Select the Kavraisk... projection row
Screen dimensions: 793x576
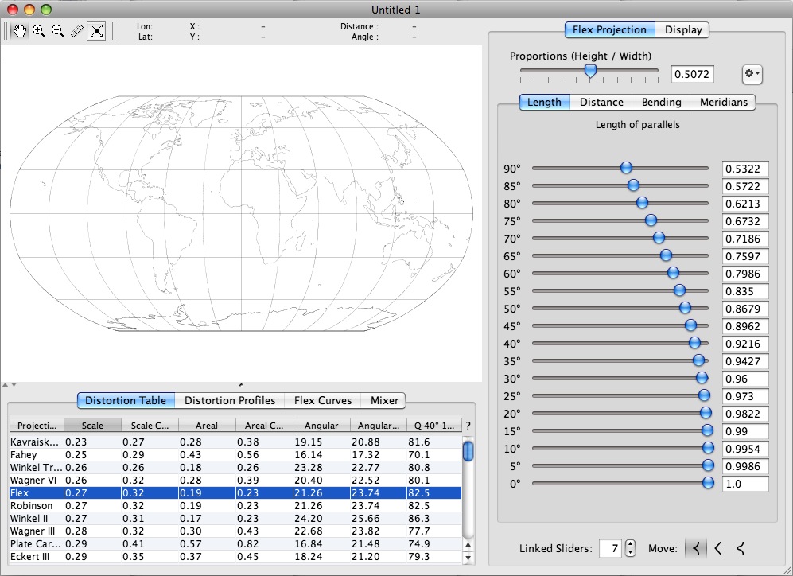click(235, 442)
